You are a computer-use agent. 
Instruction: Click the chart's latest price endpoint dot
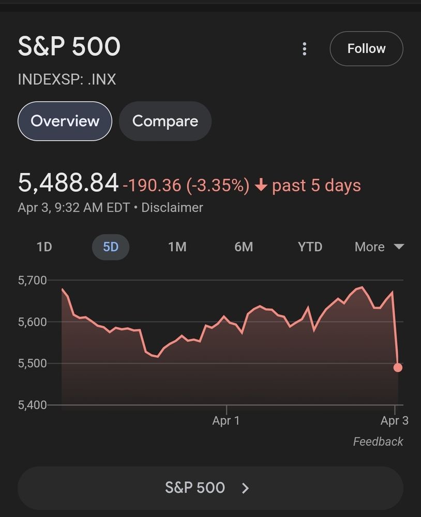398,368
